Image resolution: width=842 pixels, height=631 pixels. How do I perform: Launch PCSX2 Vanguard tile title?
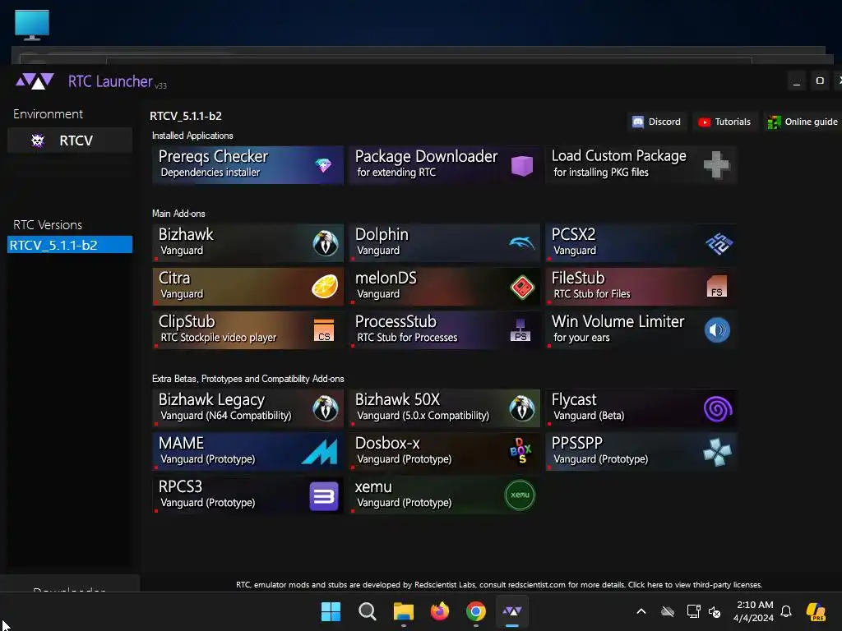[573, 234]
